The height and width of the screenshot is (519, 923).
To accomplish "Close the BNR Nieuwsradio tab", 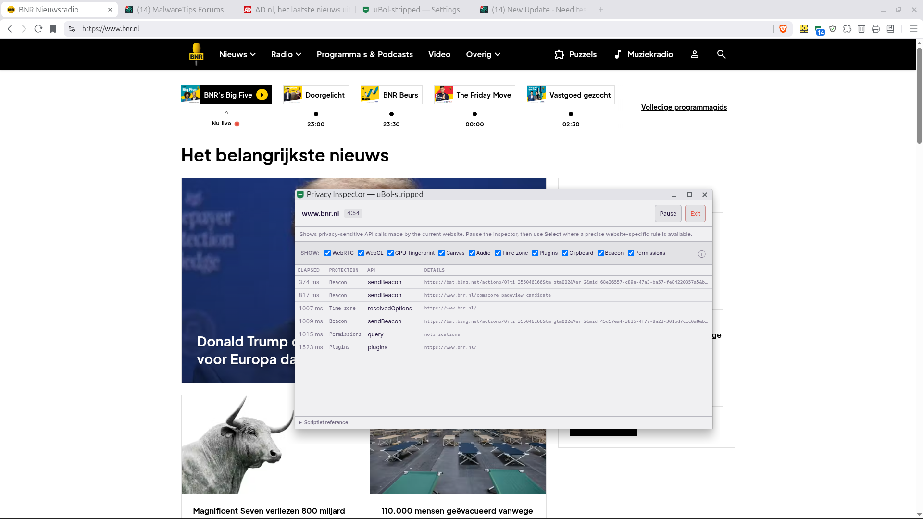I will [110, 10].
